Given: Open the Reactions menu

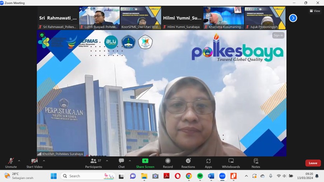Looking at the screenshot, I should pos(188,163).
